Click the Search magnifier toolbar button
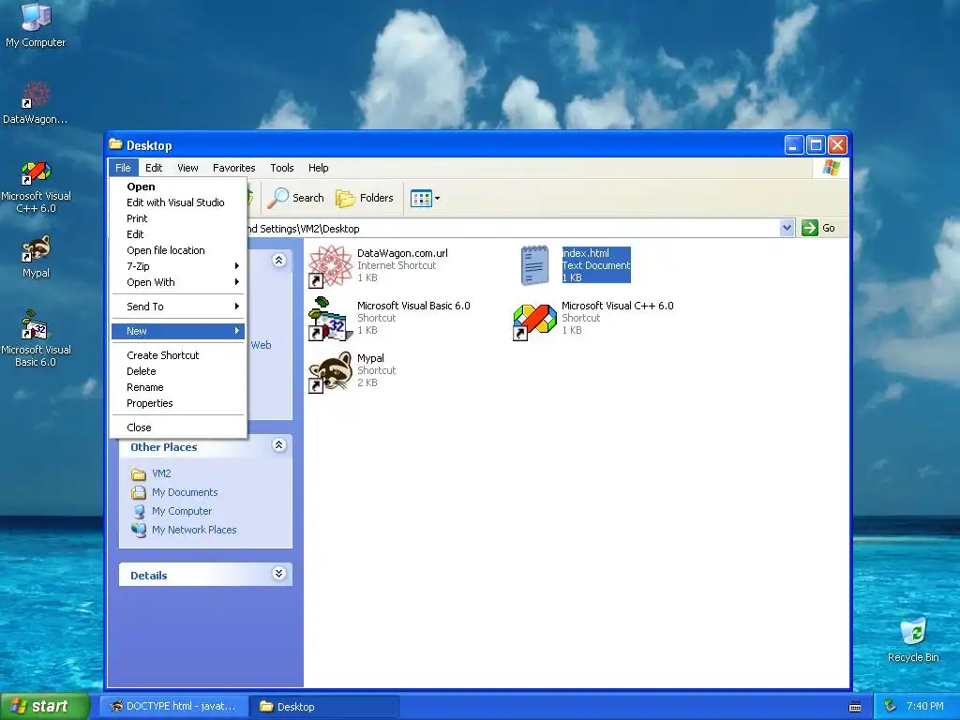Viewport: 960px width, 720px height. coord(297,198)
